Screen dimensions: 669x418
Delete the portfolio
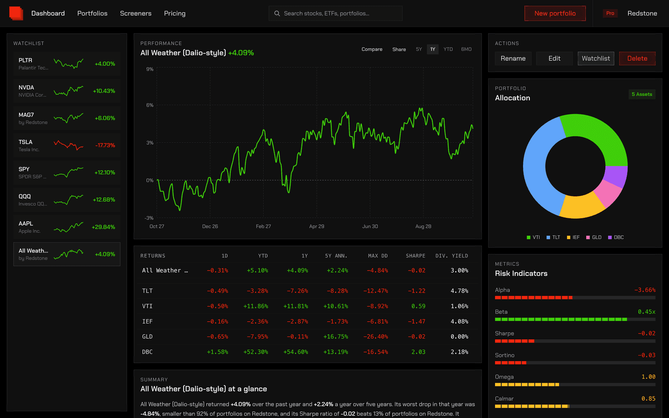637,59
